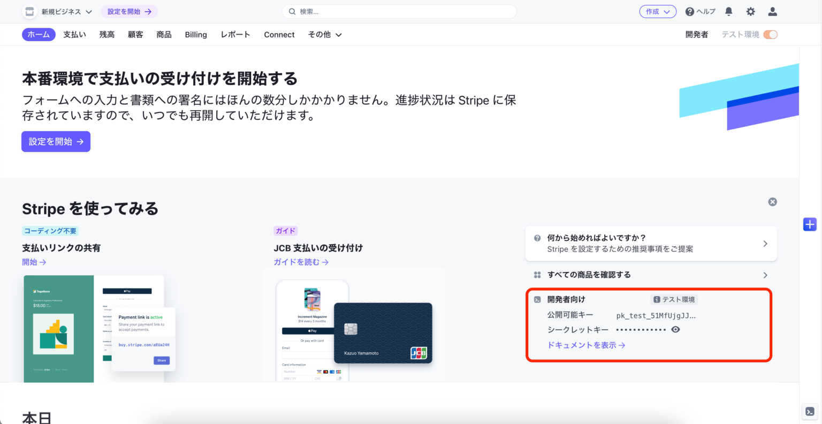The height and width of the screenshot is (424, 822).
Task: Open the 作成 dropdown menu
Action: coord(658,11)
